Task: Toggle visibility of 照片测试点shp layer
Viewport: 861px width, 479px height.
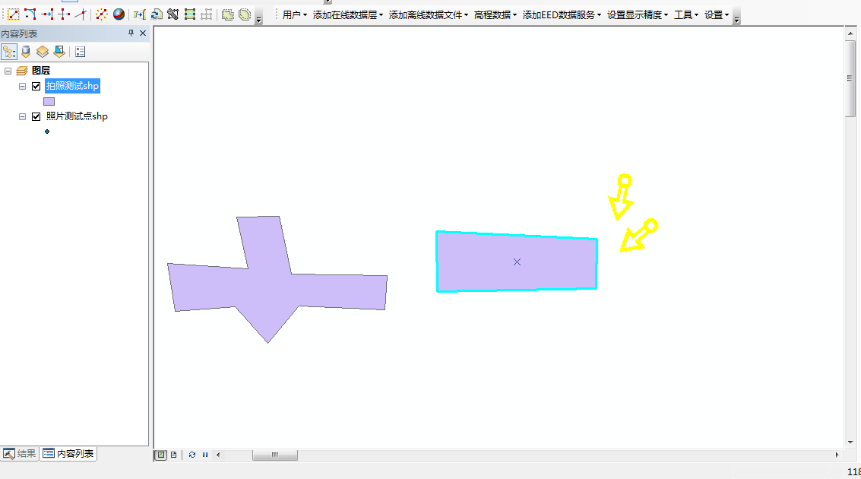Action: [36, 117]
